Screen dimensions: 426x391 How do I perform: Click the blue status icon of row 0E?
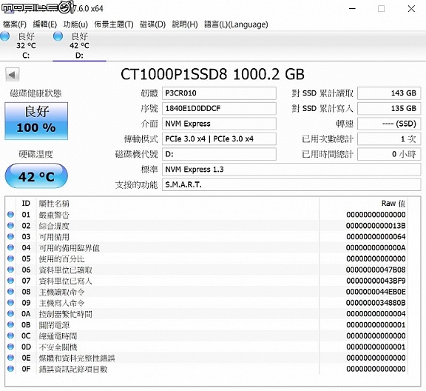coord(10,358)
